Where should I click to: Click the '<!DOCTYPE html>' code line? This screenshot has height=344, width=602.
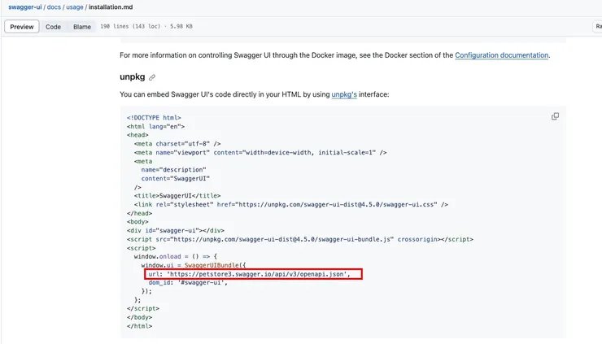click(154, 117)
